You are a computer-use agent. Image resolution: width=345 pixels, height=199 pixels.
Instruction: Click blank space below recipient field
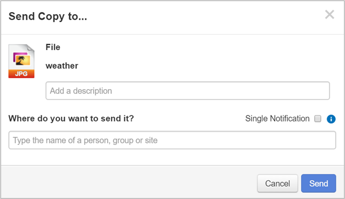172,157
